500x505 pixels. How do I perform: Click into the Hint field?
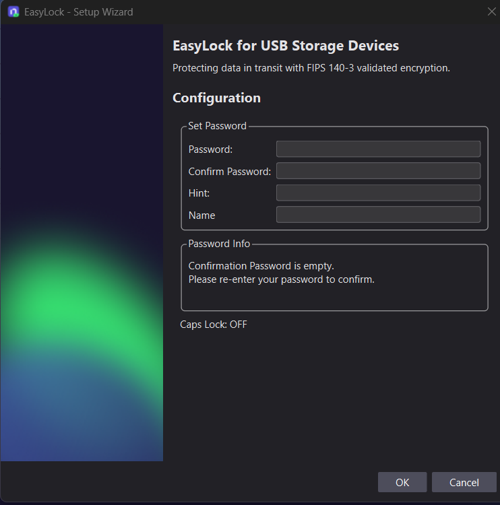pyautogui.click(x=378, y=193)
